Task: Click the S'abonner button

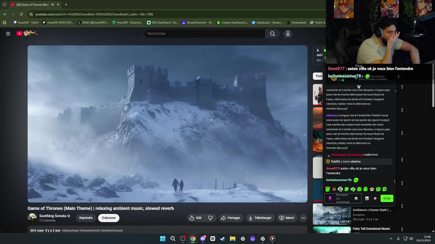Action: tap(109, 218)
